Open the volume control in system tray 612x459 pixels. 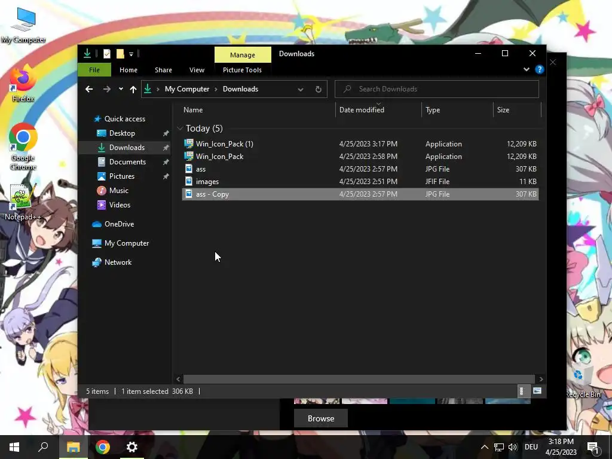(512, 447)
